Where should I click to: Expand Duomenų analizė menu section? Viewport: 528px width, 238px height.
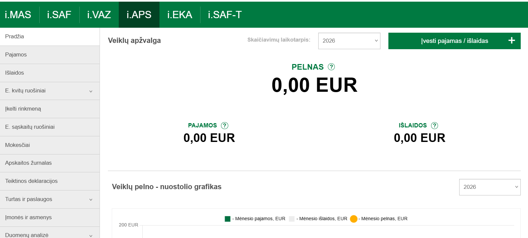[x=91, y=235]
